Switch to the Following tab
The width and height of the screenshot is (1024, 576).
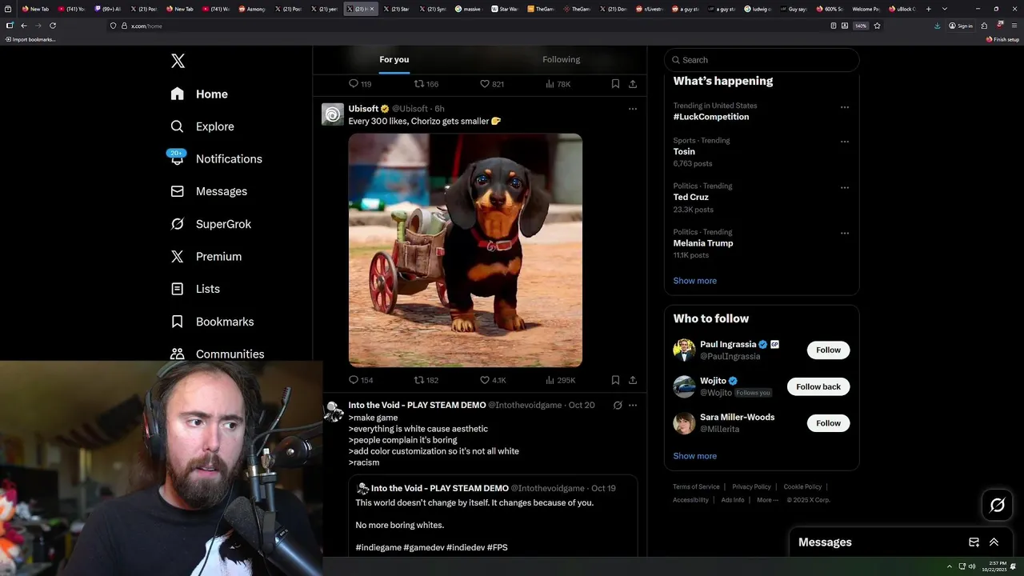point(562,59)
